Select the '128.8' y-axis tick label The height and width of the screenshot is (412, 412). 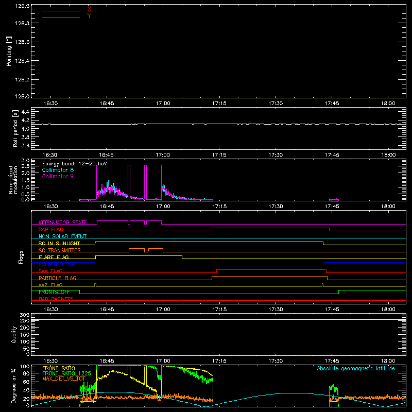click(x=22, y=23)
